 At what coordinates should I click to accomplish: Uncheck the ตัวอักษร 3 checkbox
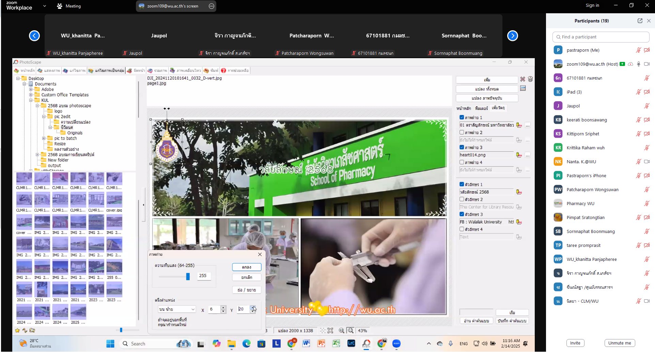coord(462,214)
